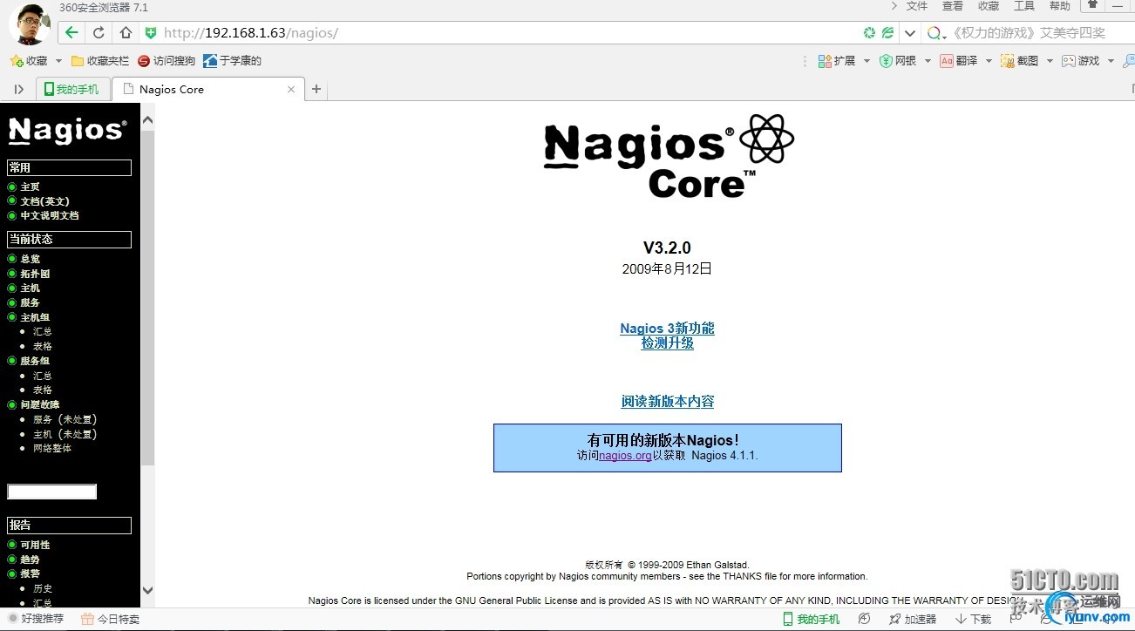Expand the 截图 dropdown arrow
Viewport: 1135px width, 631px height.
[1050, 61]
